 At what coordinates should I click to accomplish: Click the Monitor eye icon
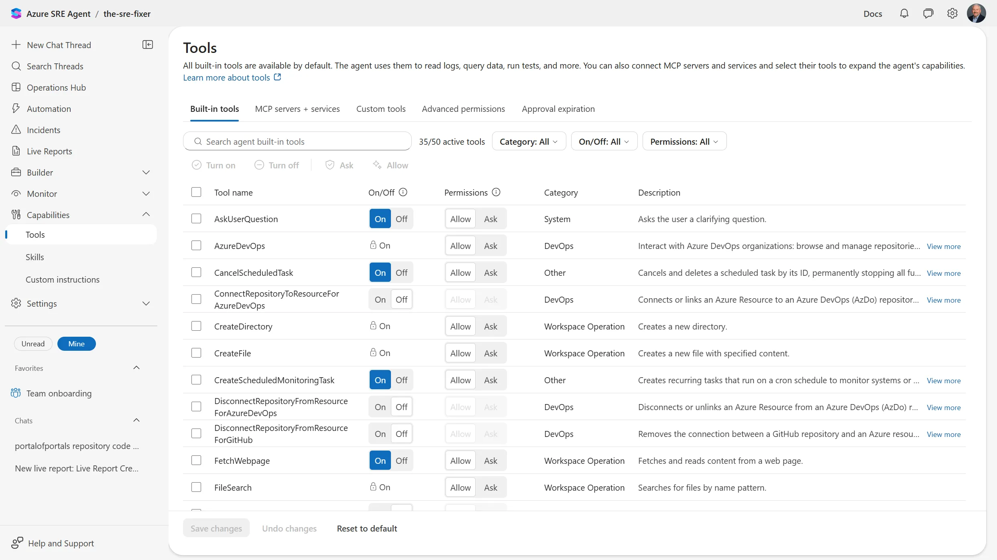pyautogui.click(x=16, y=193)
